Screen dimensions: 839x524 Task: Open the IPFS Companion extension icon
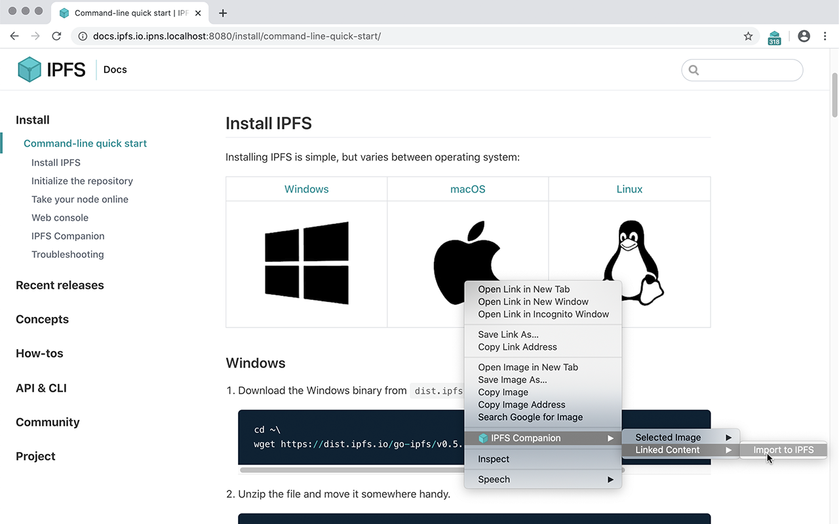774,36
